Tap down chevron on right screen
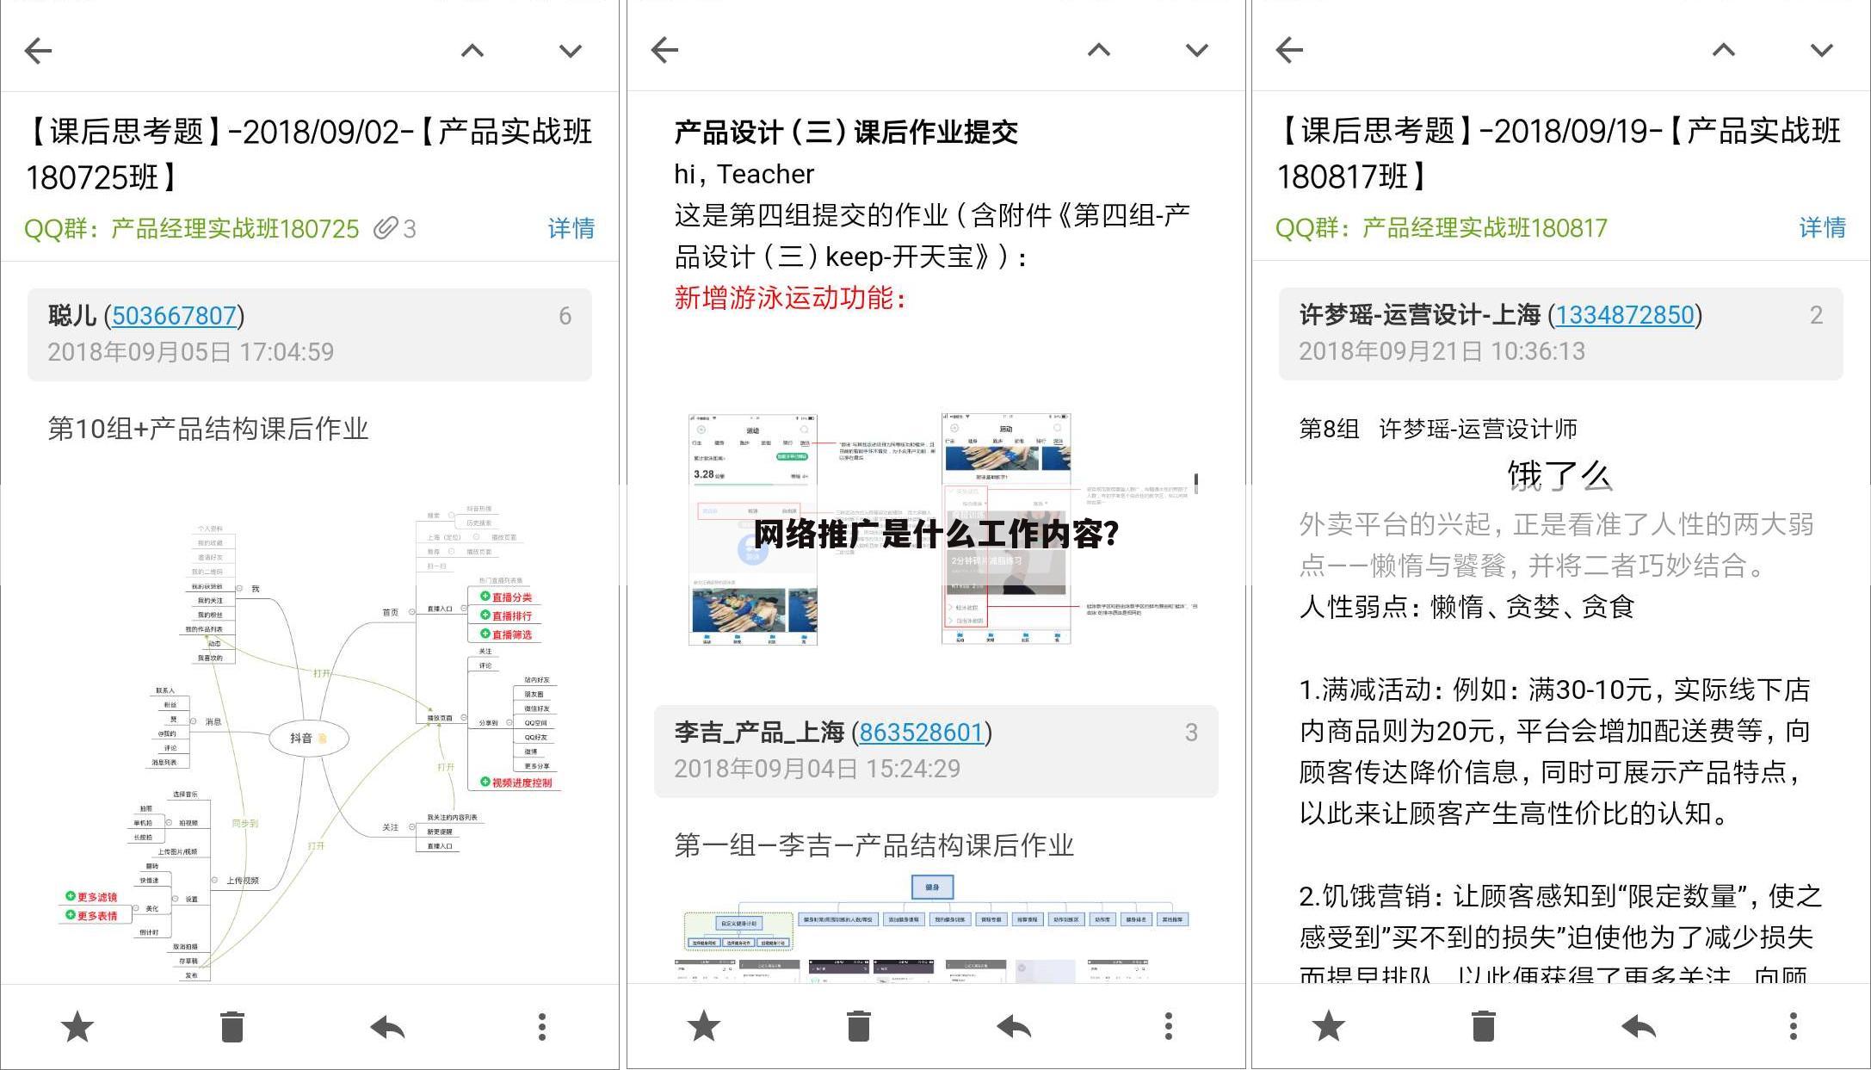This screenshot has width=1871, height=1070. click(x=1822, y=50)
